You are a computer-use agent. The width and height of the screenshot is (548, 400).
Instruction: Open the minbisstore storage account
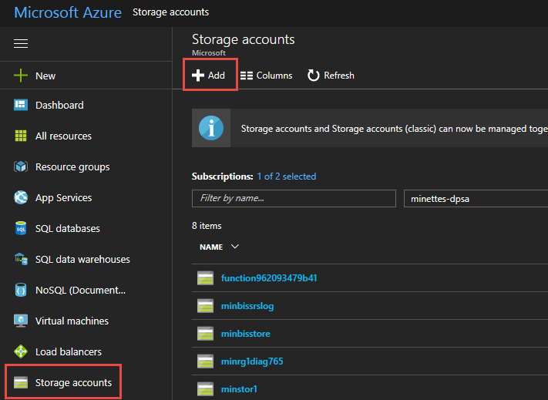(x=245, y=334)
